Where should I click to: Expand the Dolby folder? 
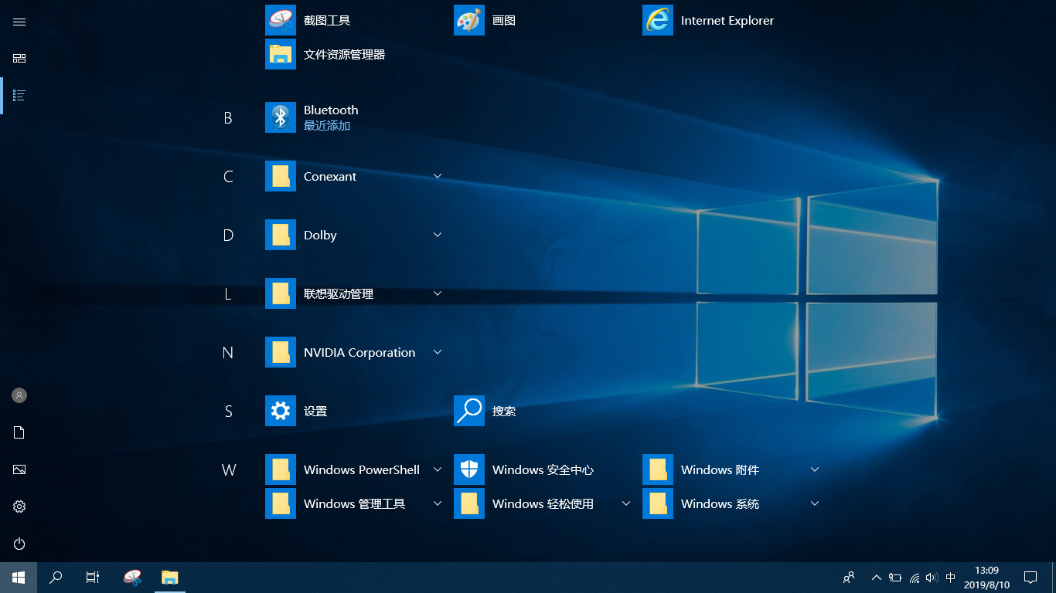pos(355,235)
